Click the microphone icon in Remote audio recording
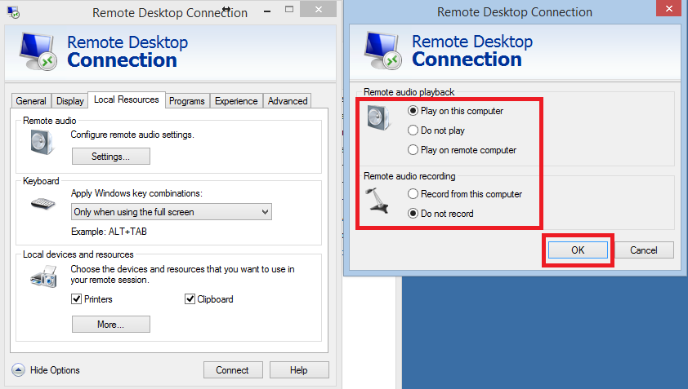 coord(378,201)
